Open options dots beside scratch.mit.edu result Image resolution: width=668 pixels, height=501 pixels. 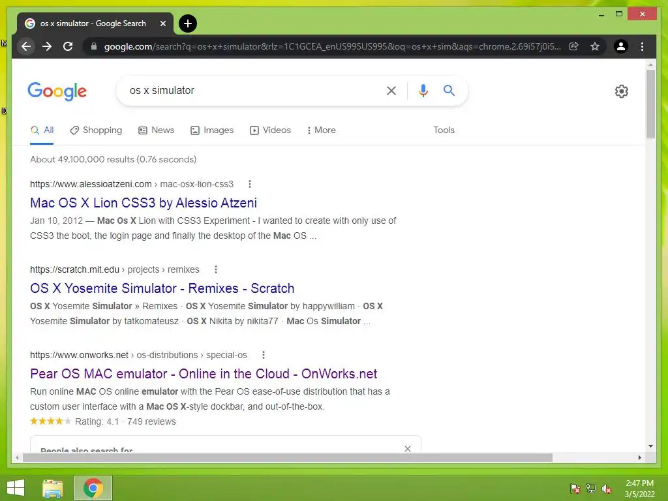point(215,269)
